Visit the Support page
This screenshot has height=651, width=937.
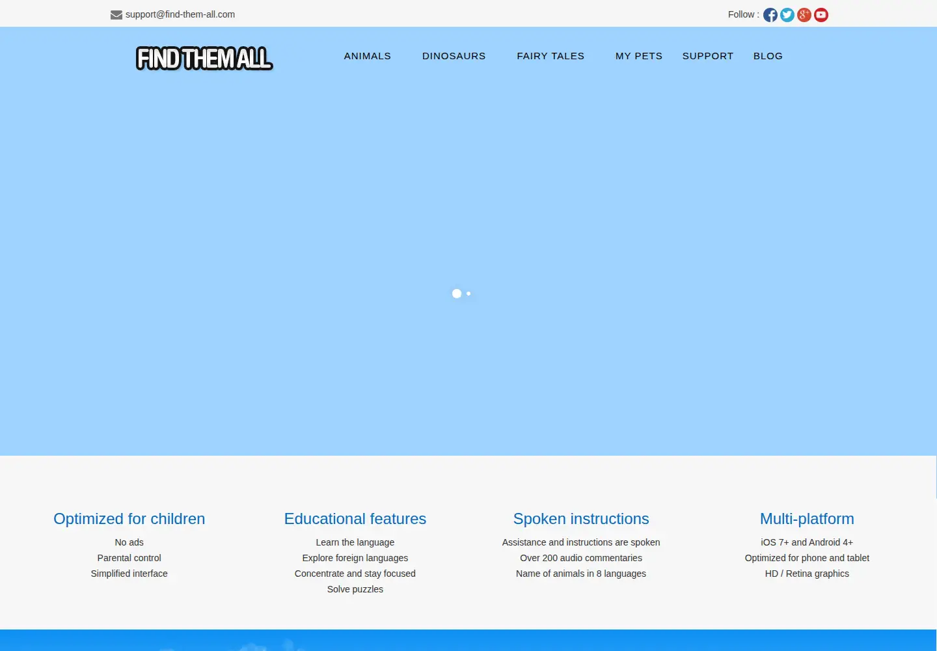tap(708, 56)
